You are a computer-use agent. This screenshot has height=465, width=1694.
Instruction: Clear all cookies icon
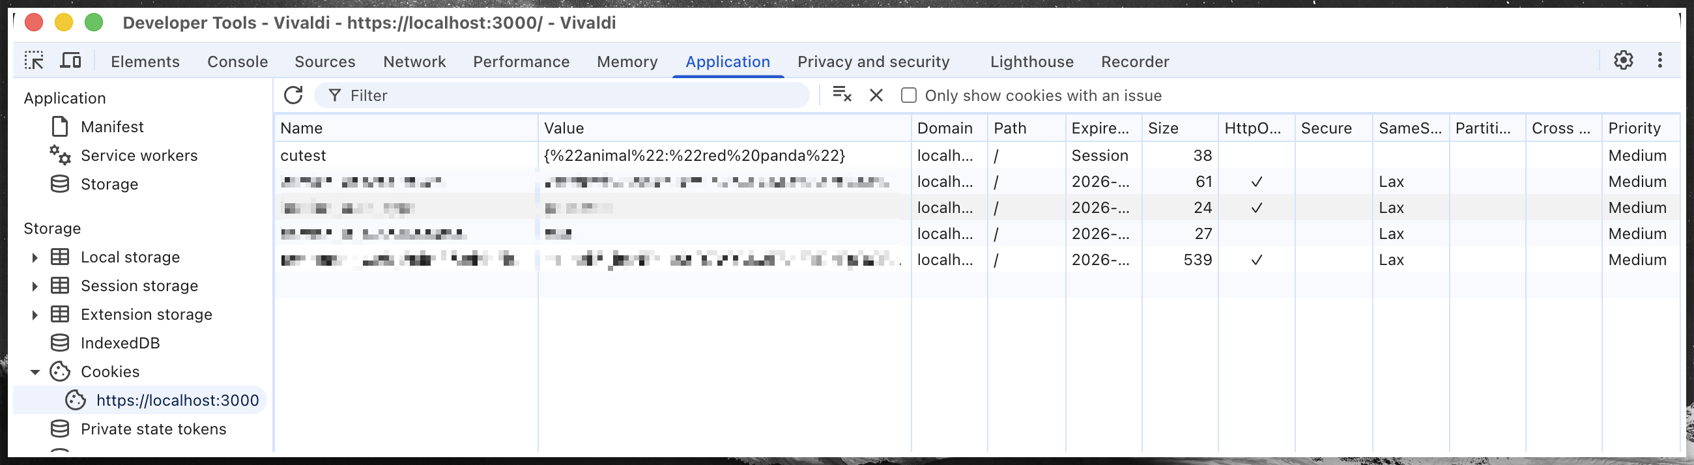pyautogui.click(x=842, y=94)
